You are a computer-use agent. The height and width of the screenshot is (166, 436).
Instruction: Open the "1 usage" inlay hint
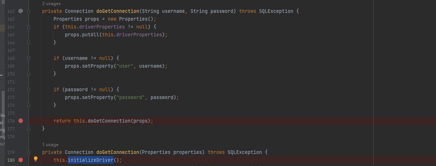50,145
